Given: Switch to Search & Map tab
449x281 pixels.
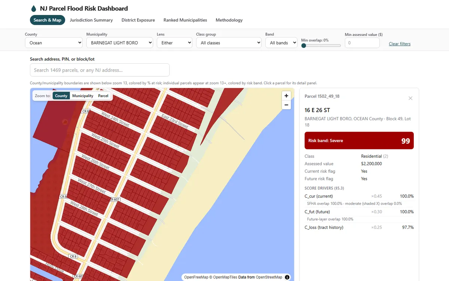Looking at the screenshot, I should tap(48, 20).
